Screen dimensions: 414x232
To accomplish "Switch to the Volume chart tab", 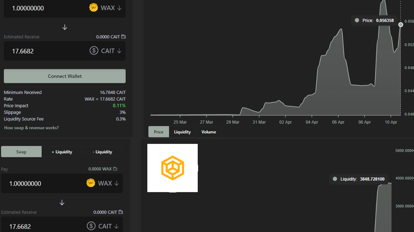I will point(209,132).
